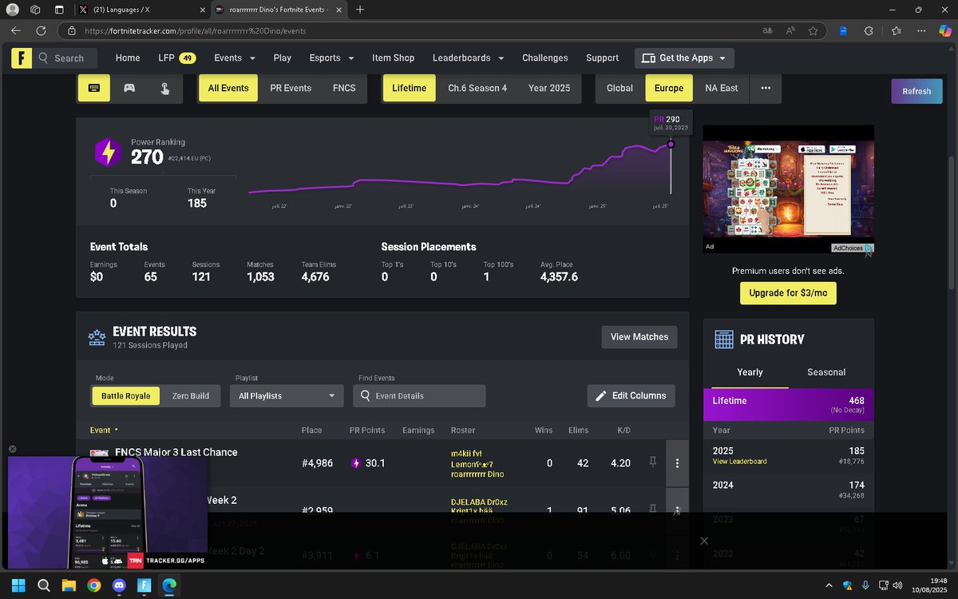Expand the Leaderboards navigation dropdown
958x599 pixels.
click(468, 58)
